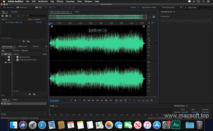Viewport: 213px width, 131px height.
Task: Toggle snapping magnet above the dB scale
Action: pyautogui.click(x=149, y=23)
